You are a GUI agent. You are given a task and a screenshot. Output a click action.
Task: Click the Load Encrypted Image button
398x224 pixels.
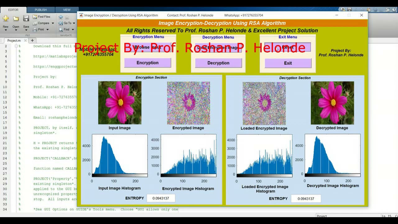pyautogui.click(x=218, y=48)
